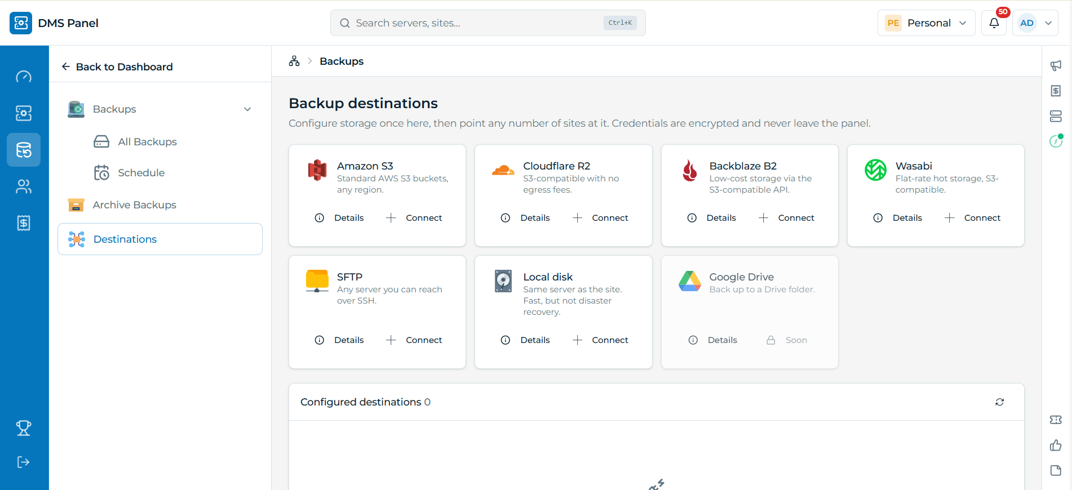This screenshot has height=490, width=1072.
Task: Open the Personal workspace dropdown
Action: 926,23
